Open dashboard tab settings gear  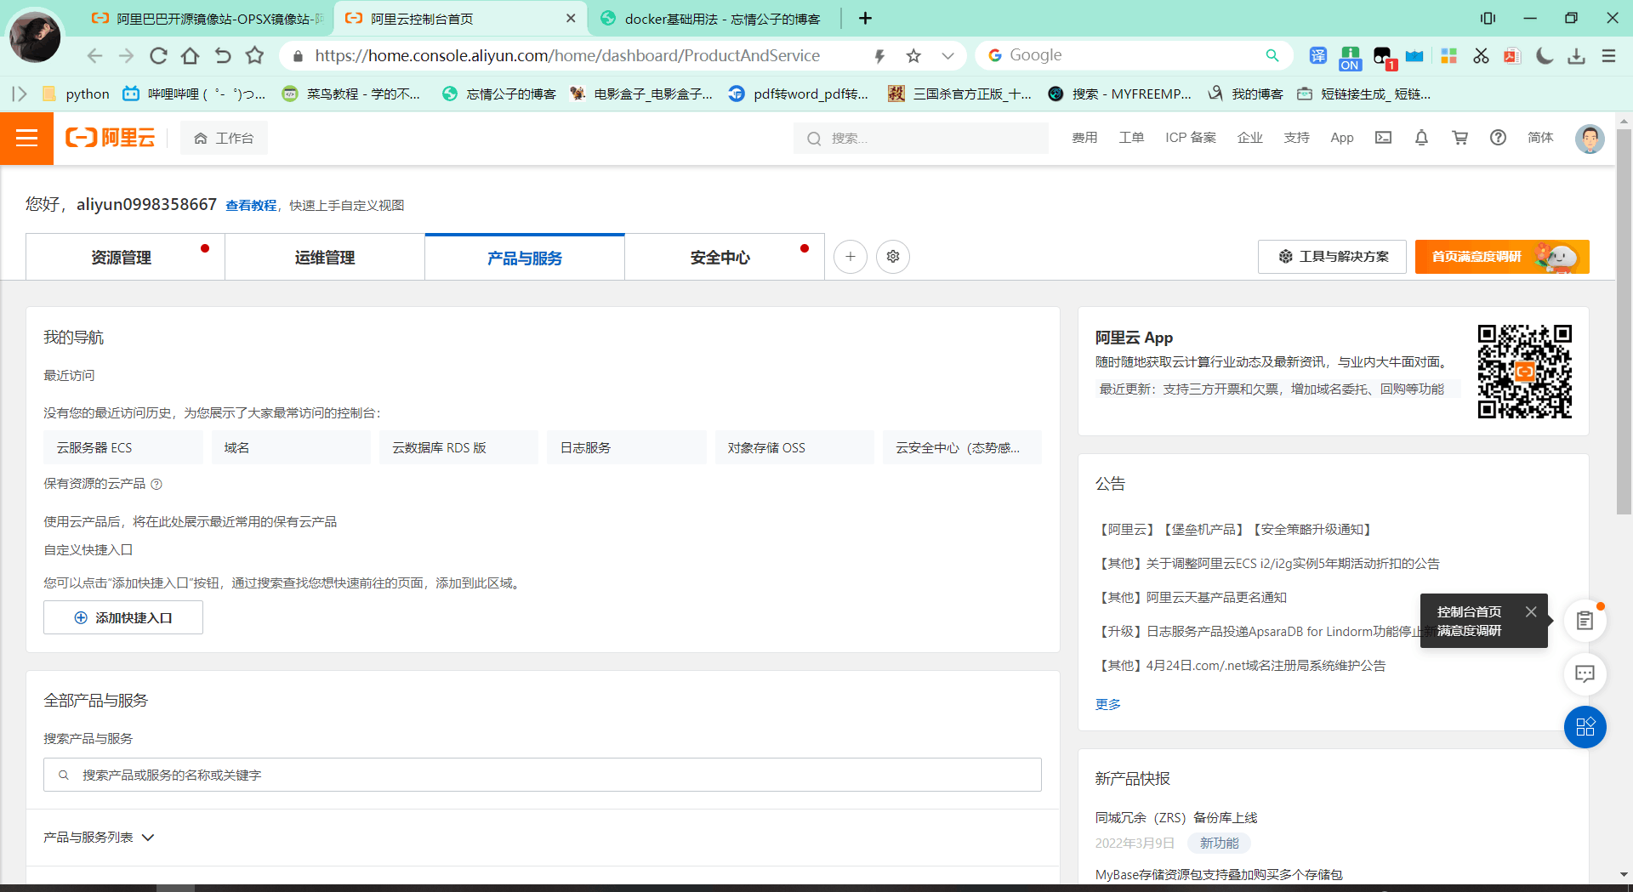893,257
